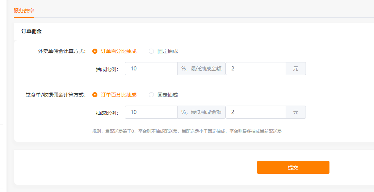Click the 订单佣金 section header
The height and width of the screenshot is (192, 374).
31,32
